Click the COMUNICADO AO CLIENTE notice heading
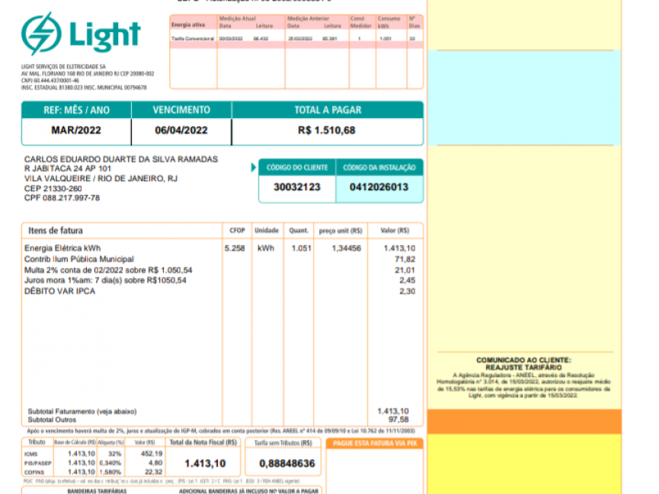Viewport: 659px width, 494px height. 523,363
